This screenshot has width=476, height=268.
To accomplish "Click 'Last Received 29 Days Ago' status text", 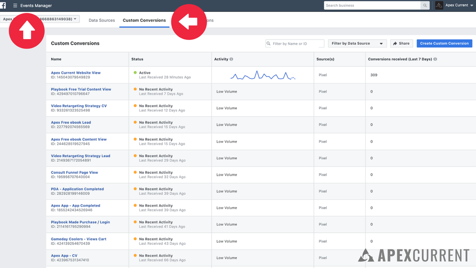I will (x=162, y=160).
